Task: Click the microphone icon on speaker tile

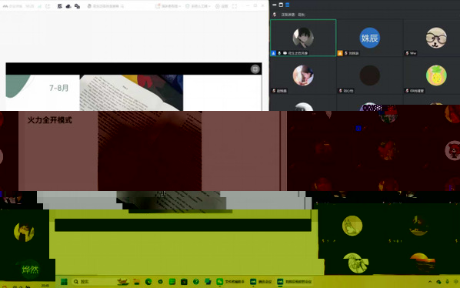Action: point(279,53)
